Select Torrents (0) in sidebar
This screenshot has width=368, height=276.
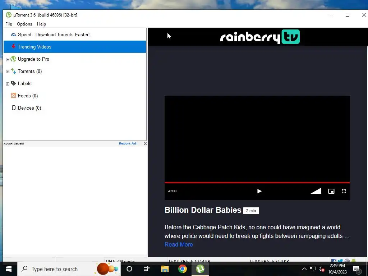(x=30, y=72)
